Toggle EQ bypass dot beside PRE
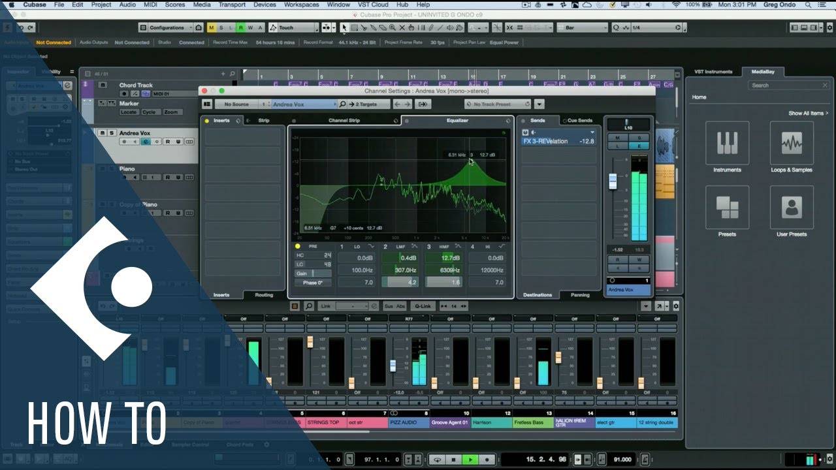This screenshot has height=470, width=836. tap(298, 246)
